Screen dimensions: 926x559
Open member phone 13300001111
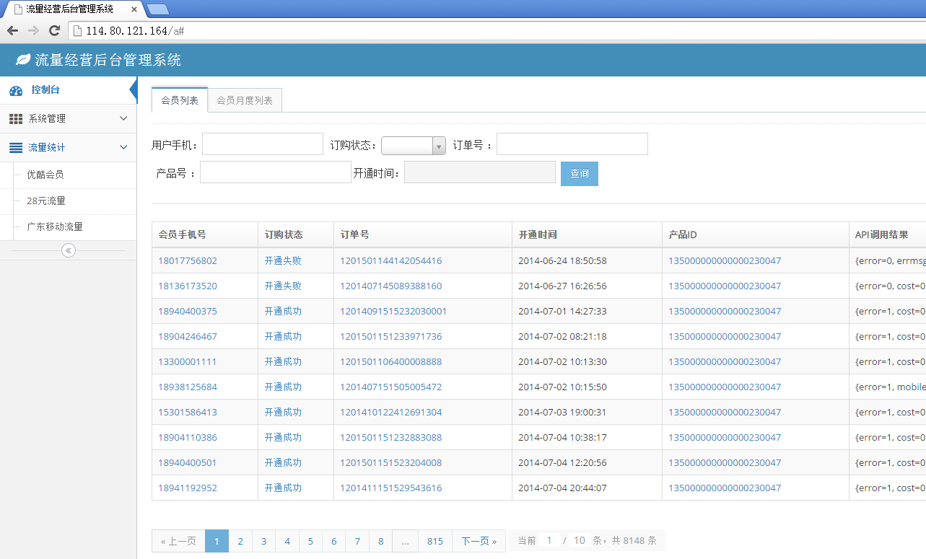[x=188, y=361]
